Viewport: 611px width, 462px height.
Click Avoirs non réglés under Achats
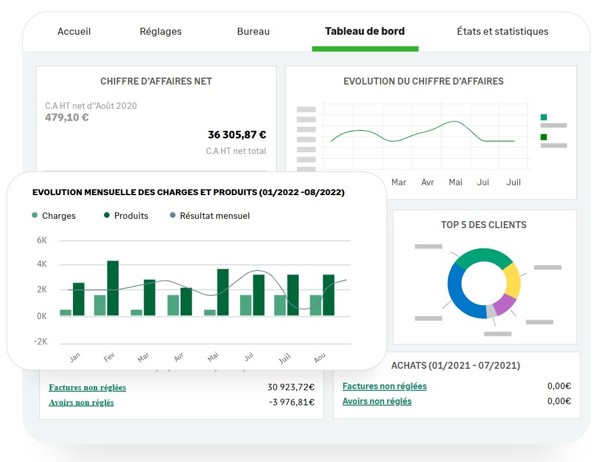(377, 401)
